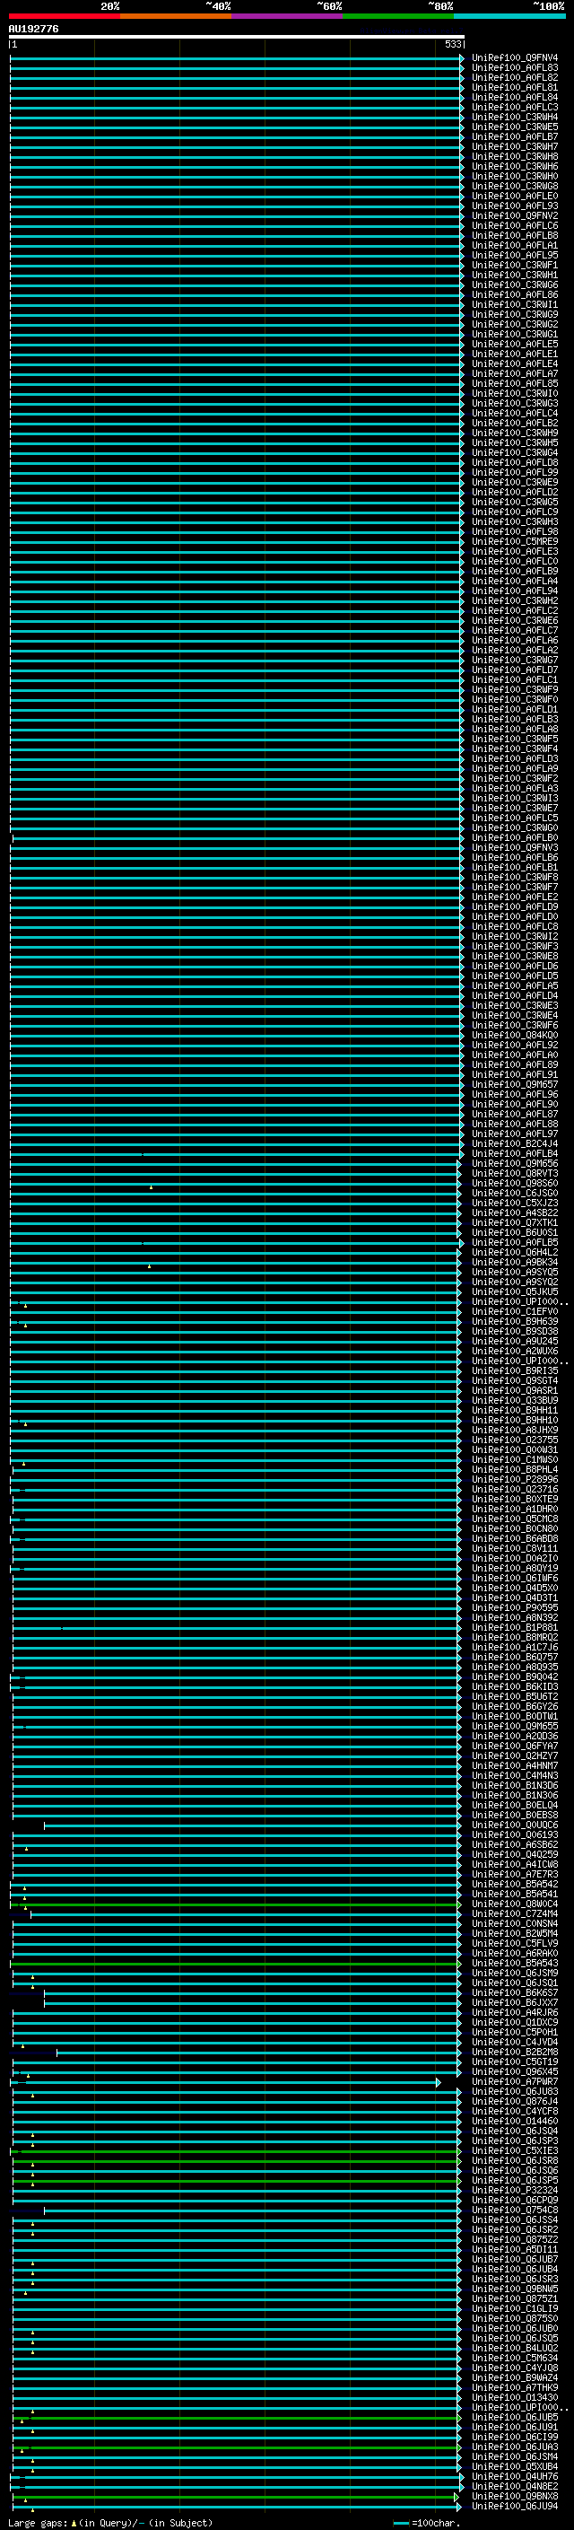Click green alignment bar for UniRef100_C5XIE3
Viewport: 574px width, 2530px height.
click(x=236, y=2152)
